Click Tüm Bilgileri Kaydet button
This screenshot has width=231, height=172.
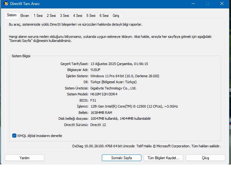point(163,158)
